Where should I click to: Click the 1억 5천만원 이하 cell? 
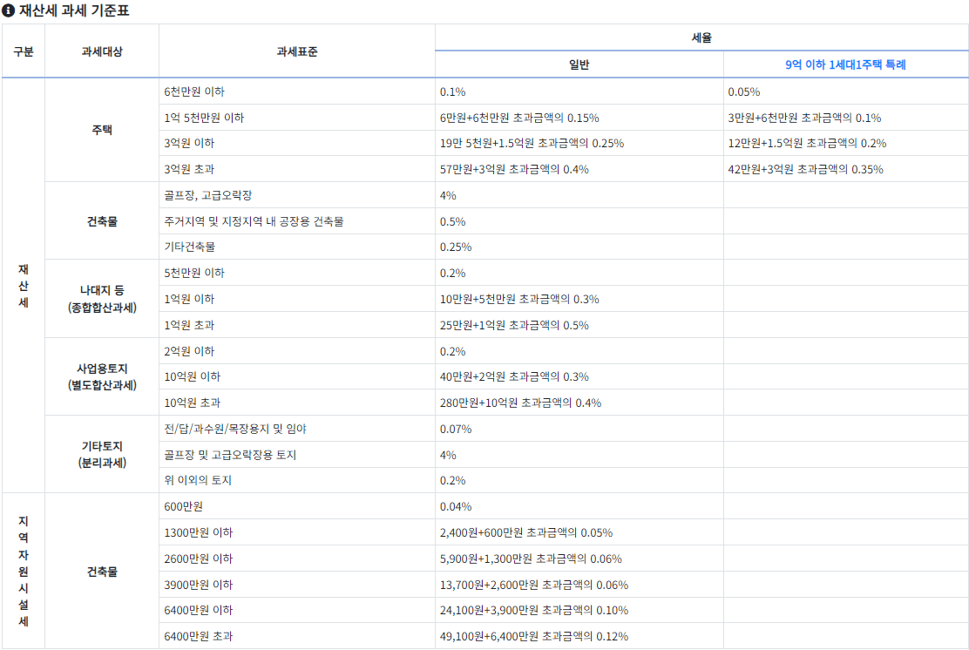coord(296,118)
